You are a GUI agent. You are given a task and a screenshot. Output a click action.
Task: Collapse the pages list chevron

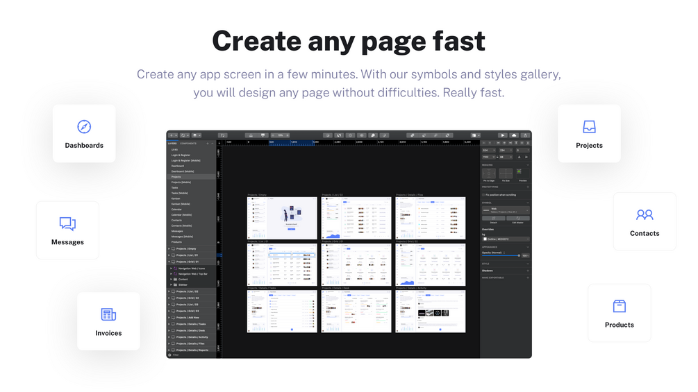[x=213, y=144]
